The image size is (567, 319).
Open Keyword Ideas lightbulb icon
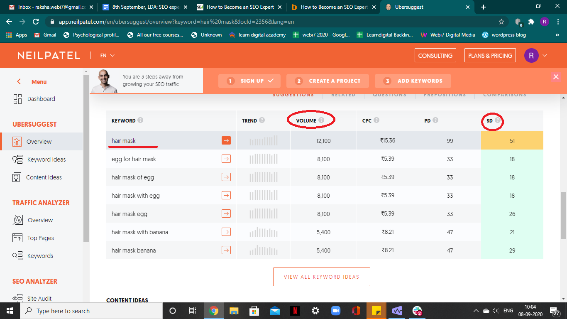17,159
